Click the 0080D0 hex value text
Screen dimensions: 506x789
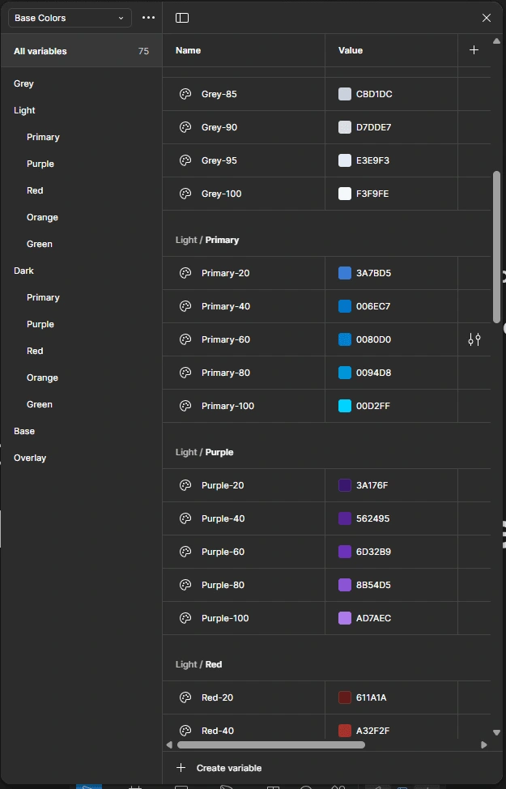(374, 339)
